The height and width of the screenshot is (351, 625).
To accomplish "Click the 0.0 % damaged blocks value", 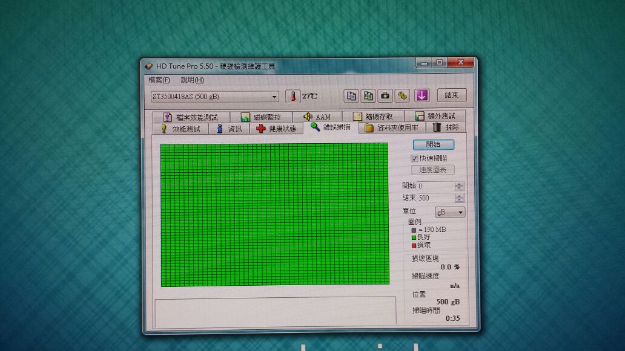I will (x=449, y=267).
